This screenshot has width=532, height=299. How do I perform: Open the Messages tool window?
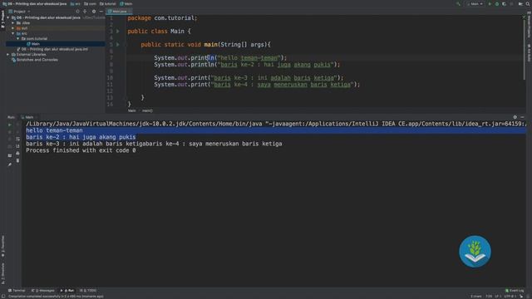(x=42, y=291)
